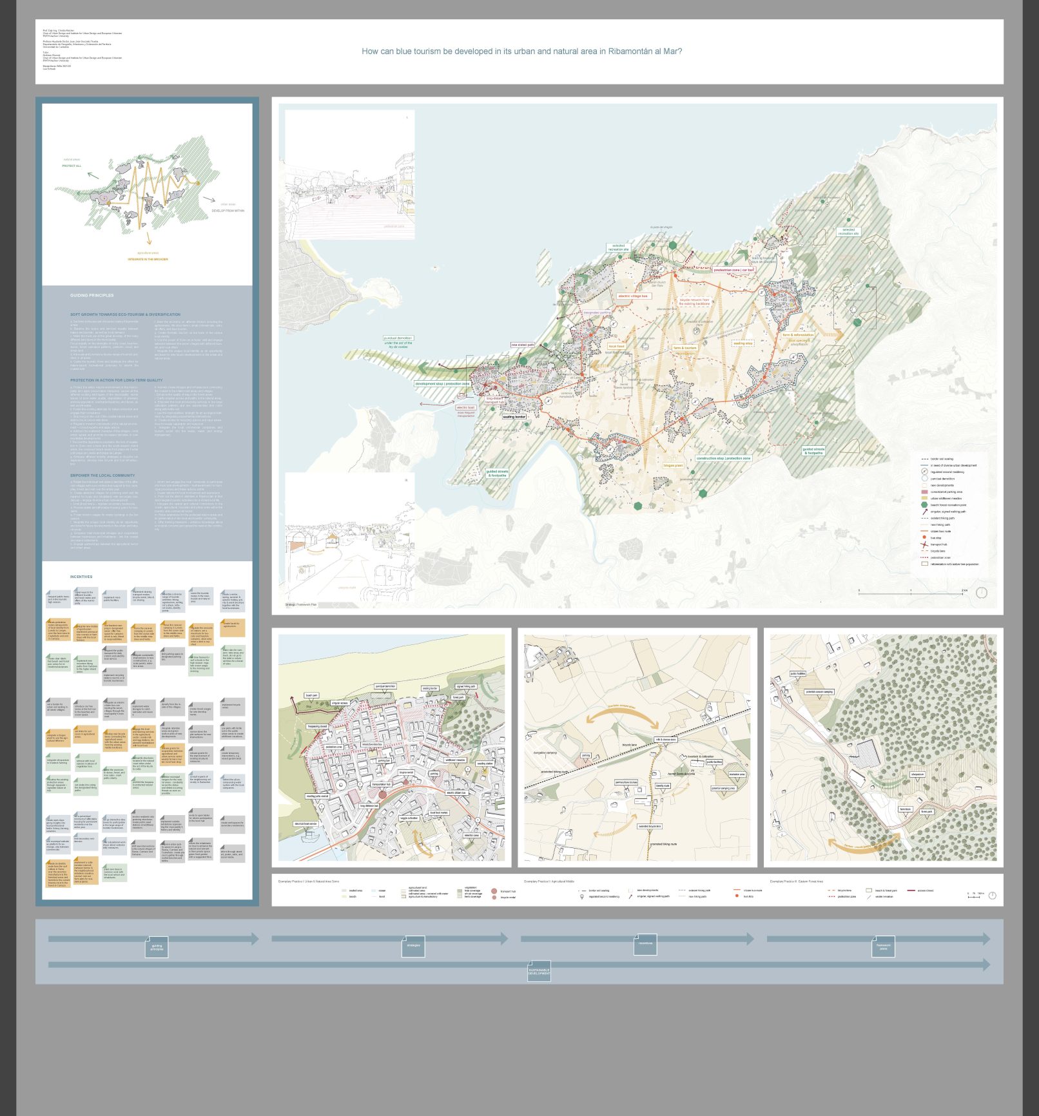The width and height of the screenshot is (1039, 1116).
Task: Click the DEVELOP FROM WITHIN label in the diagram
Action: [x=228, y=211]
